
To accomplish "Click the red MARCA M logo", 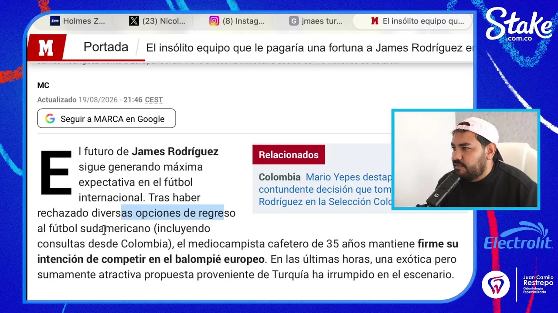I will 46,47.
